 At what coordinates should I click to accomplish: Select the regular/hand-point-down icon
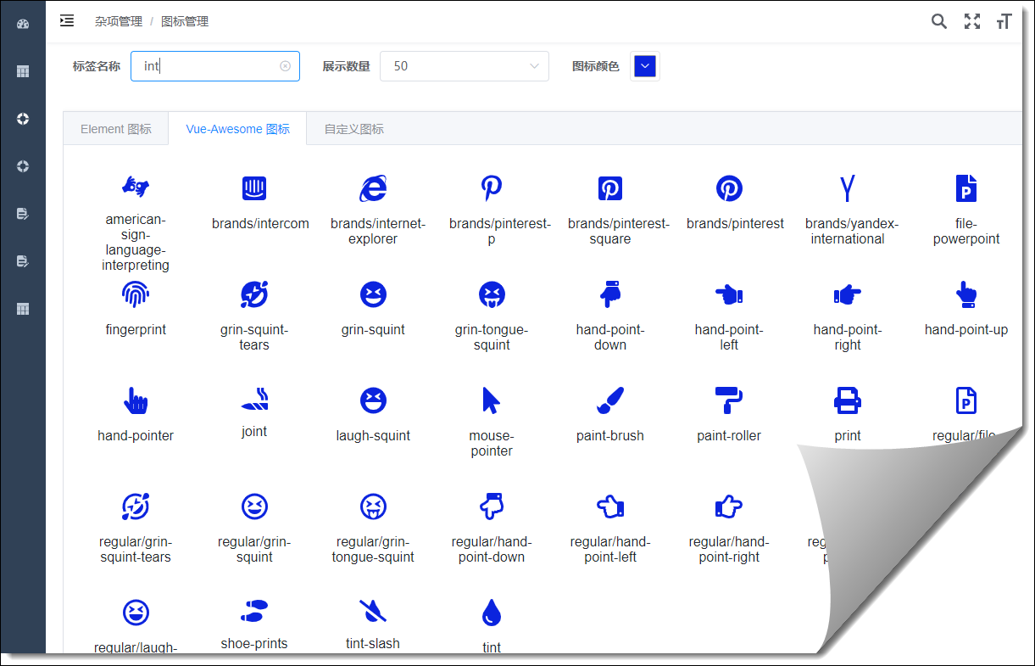pos(492,506)
